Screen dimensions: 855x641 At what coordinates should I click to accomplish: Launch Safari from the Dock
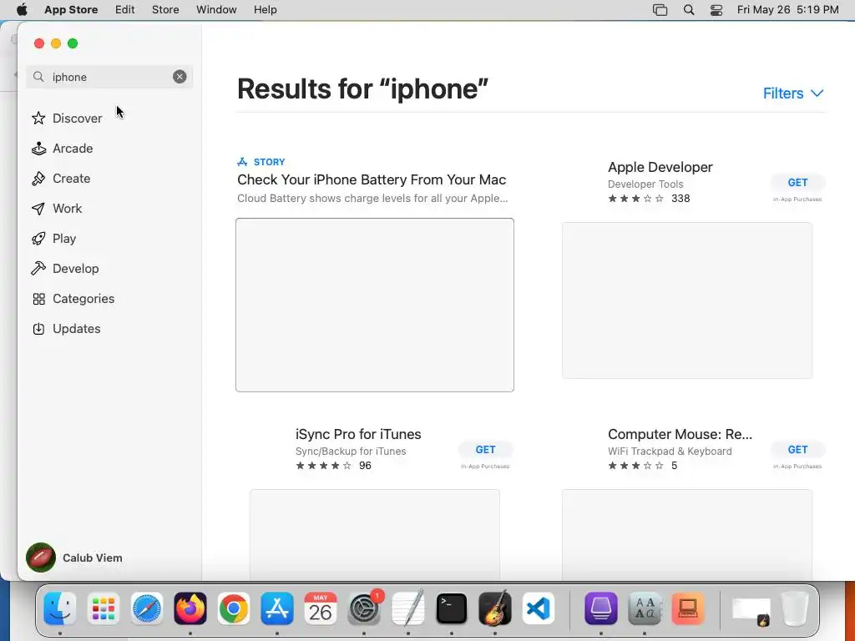tap(147, 608)
